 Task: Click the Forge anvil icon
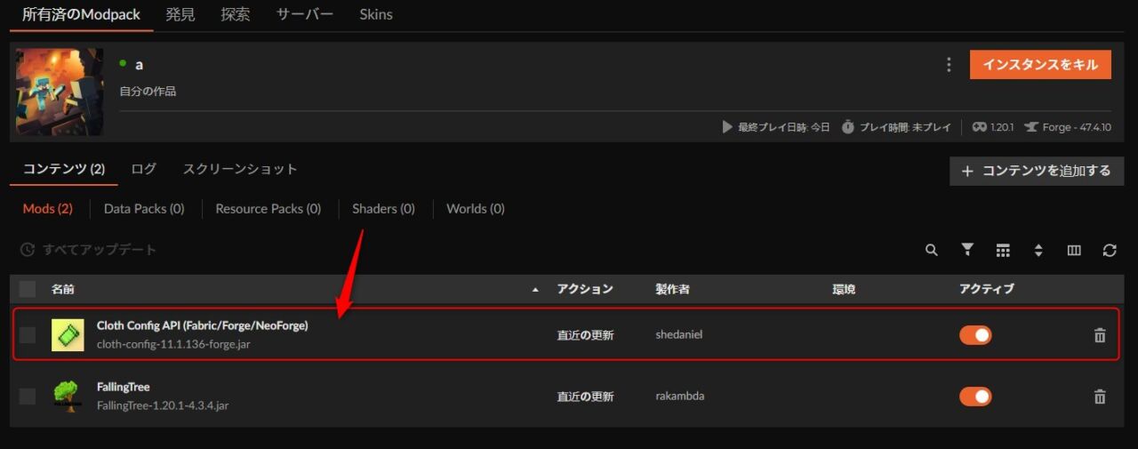(1031, 127)
